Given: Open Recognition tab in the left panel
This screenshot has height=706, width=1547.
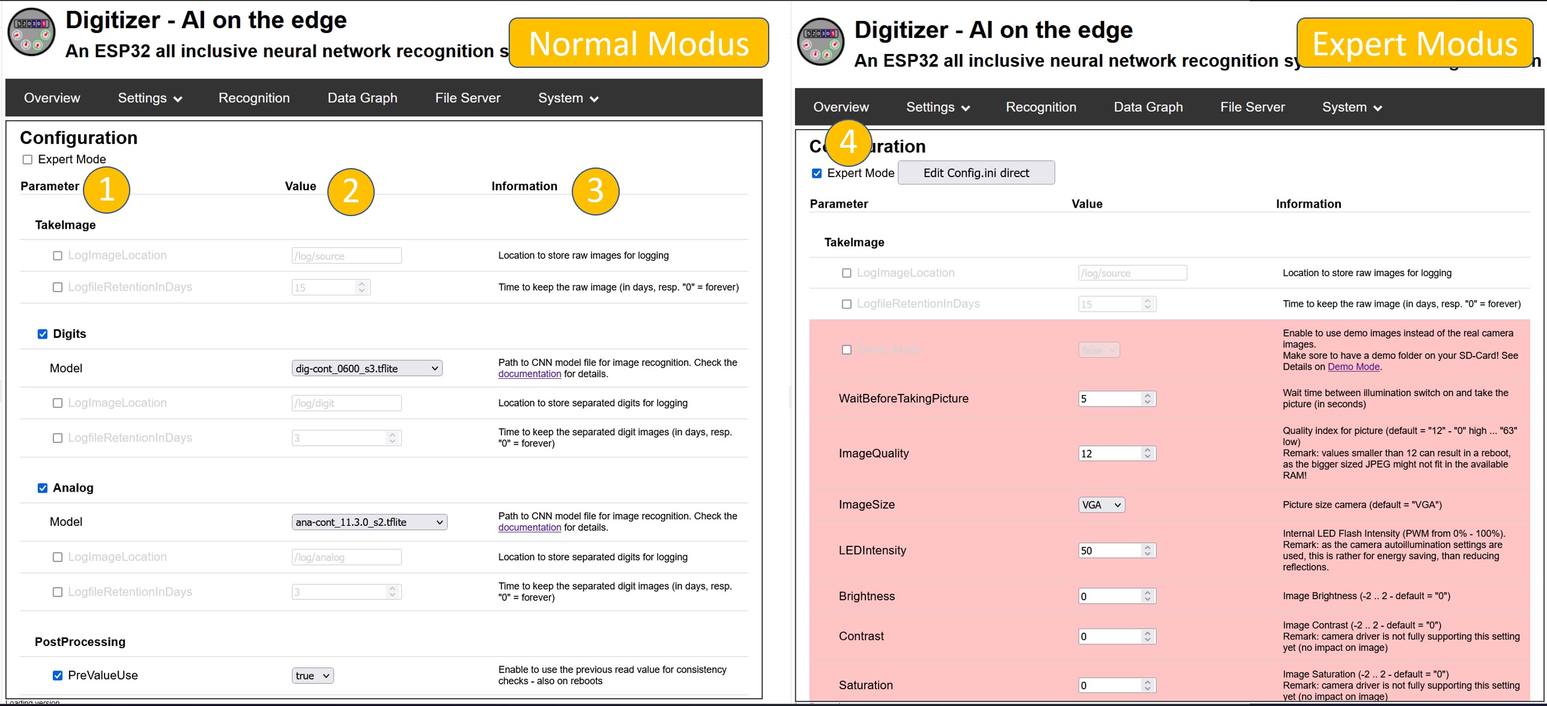Looking at the screenshot, I should 254,98.
